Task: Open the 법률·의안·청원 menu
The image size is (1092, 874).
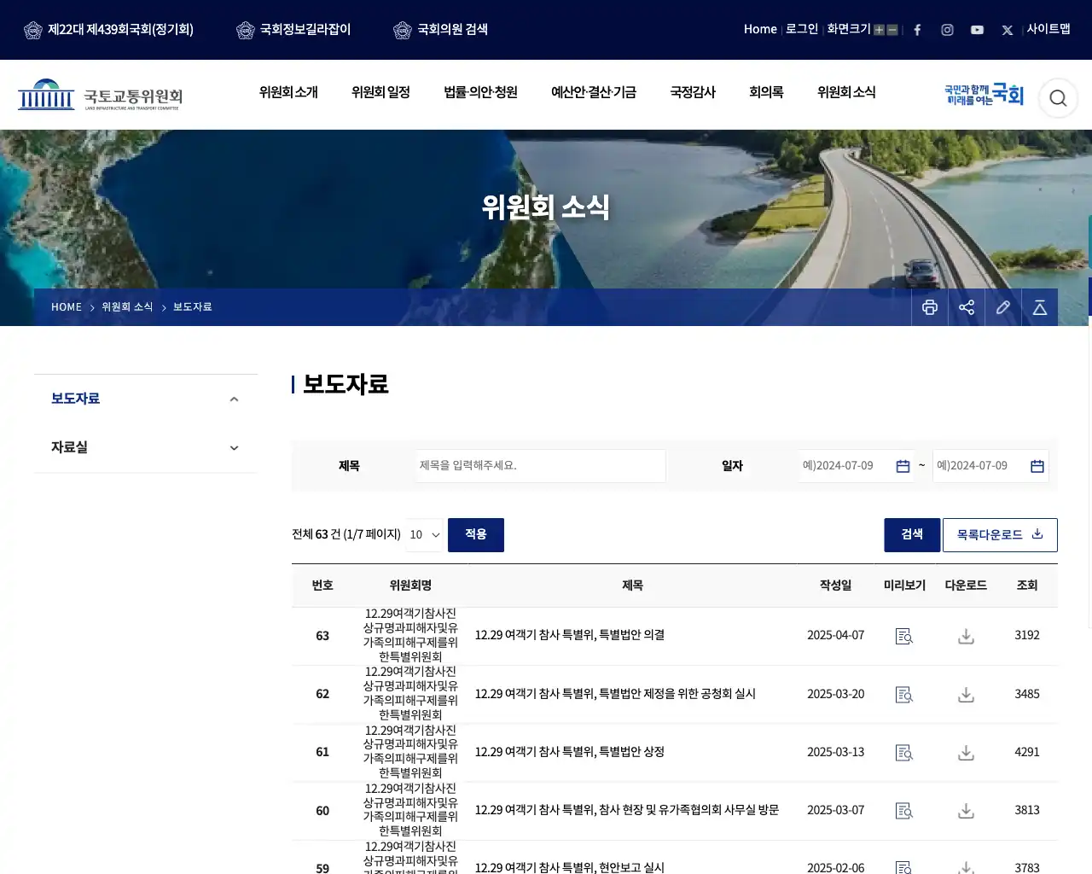Action: (480, 92)
